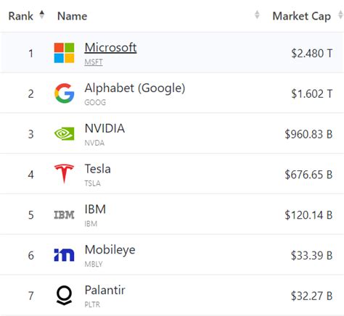Open the Mobileye company name

(110, 250)
